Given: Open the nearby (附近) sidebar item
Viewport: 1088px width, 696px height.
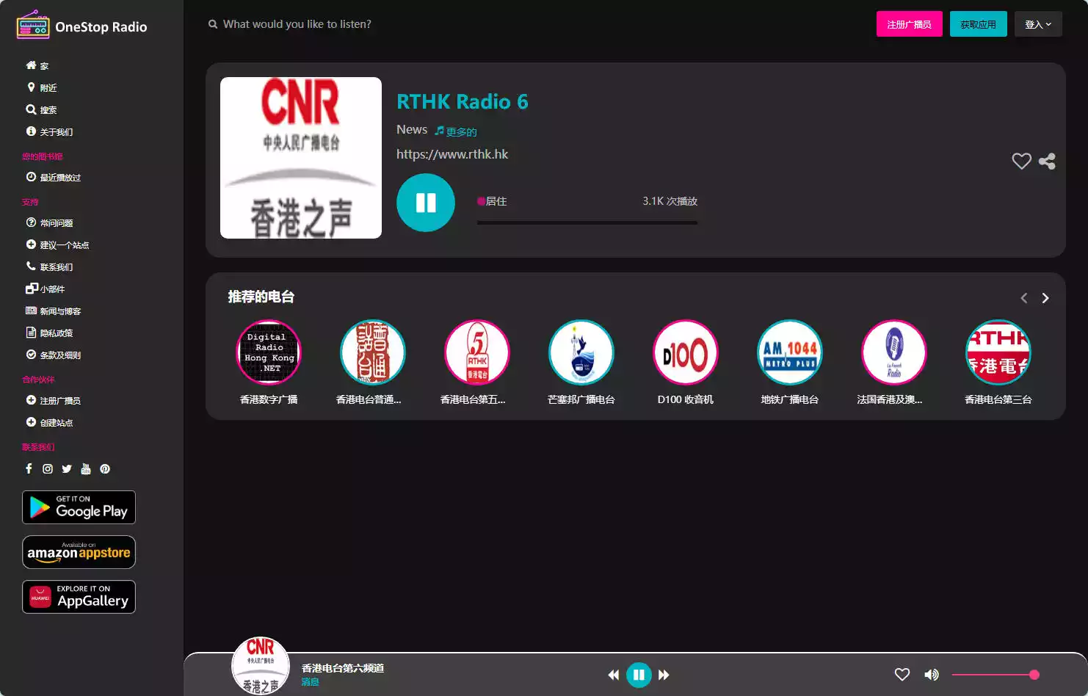Looking at the screenshot, I should (42, 87).
